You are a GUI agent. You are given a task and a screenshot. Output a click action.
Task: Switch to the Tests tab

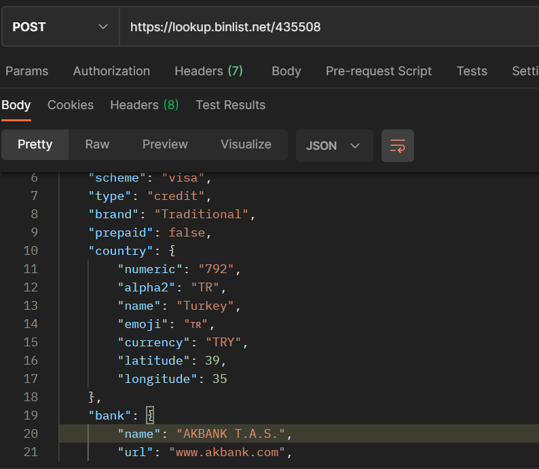pos(472,71)
